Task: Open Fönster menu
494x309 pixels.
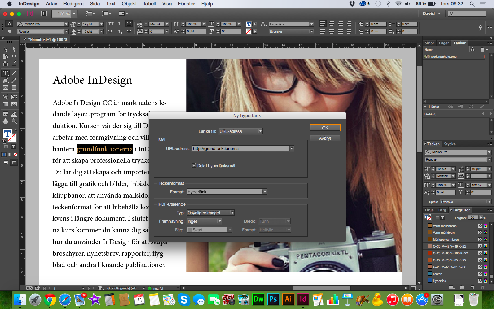Action: pos(186,4)
